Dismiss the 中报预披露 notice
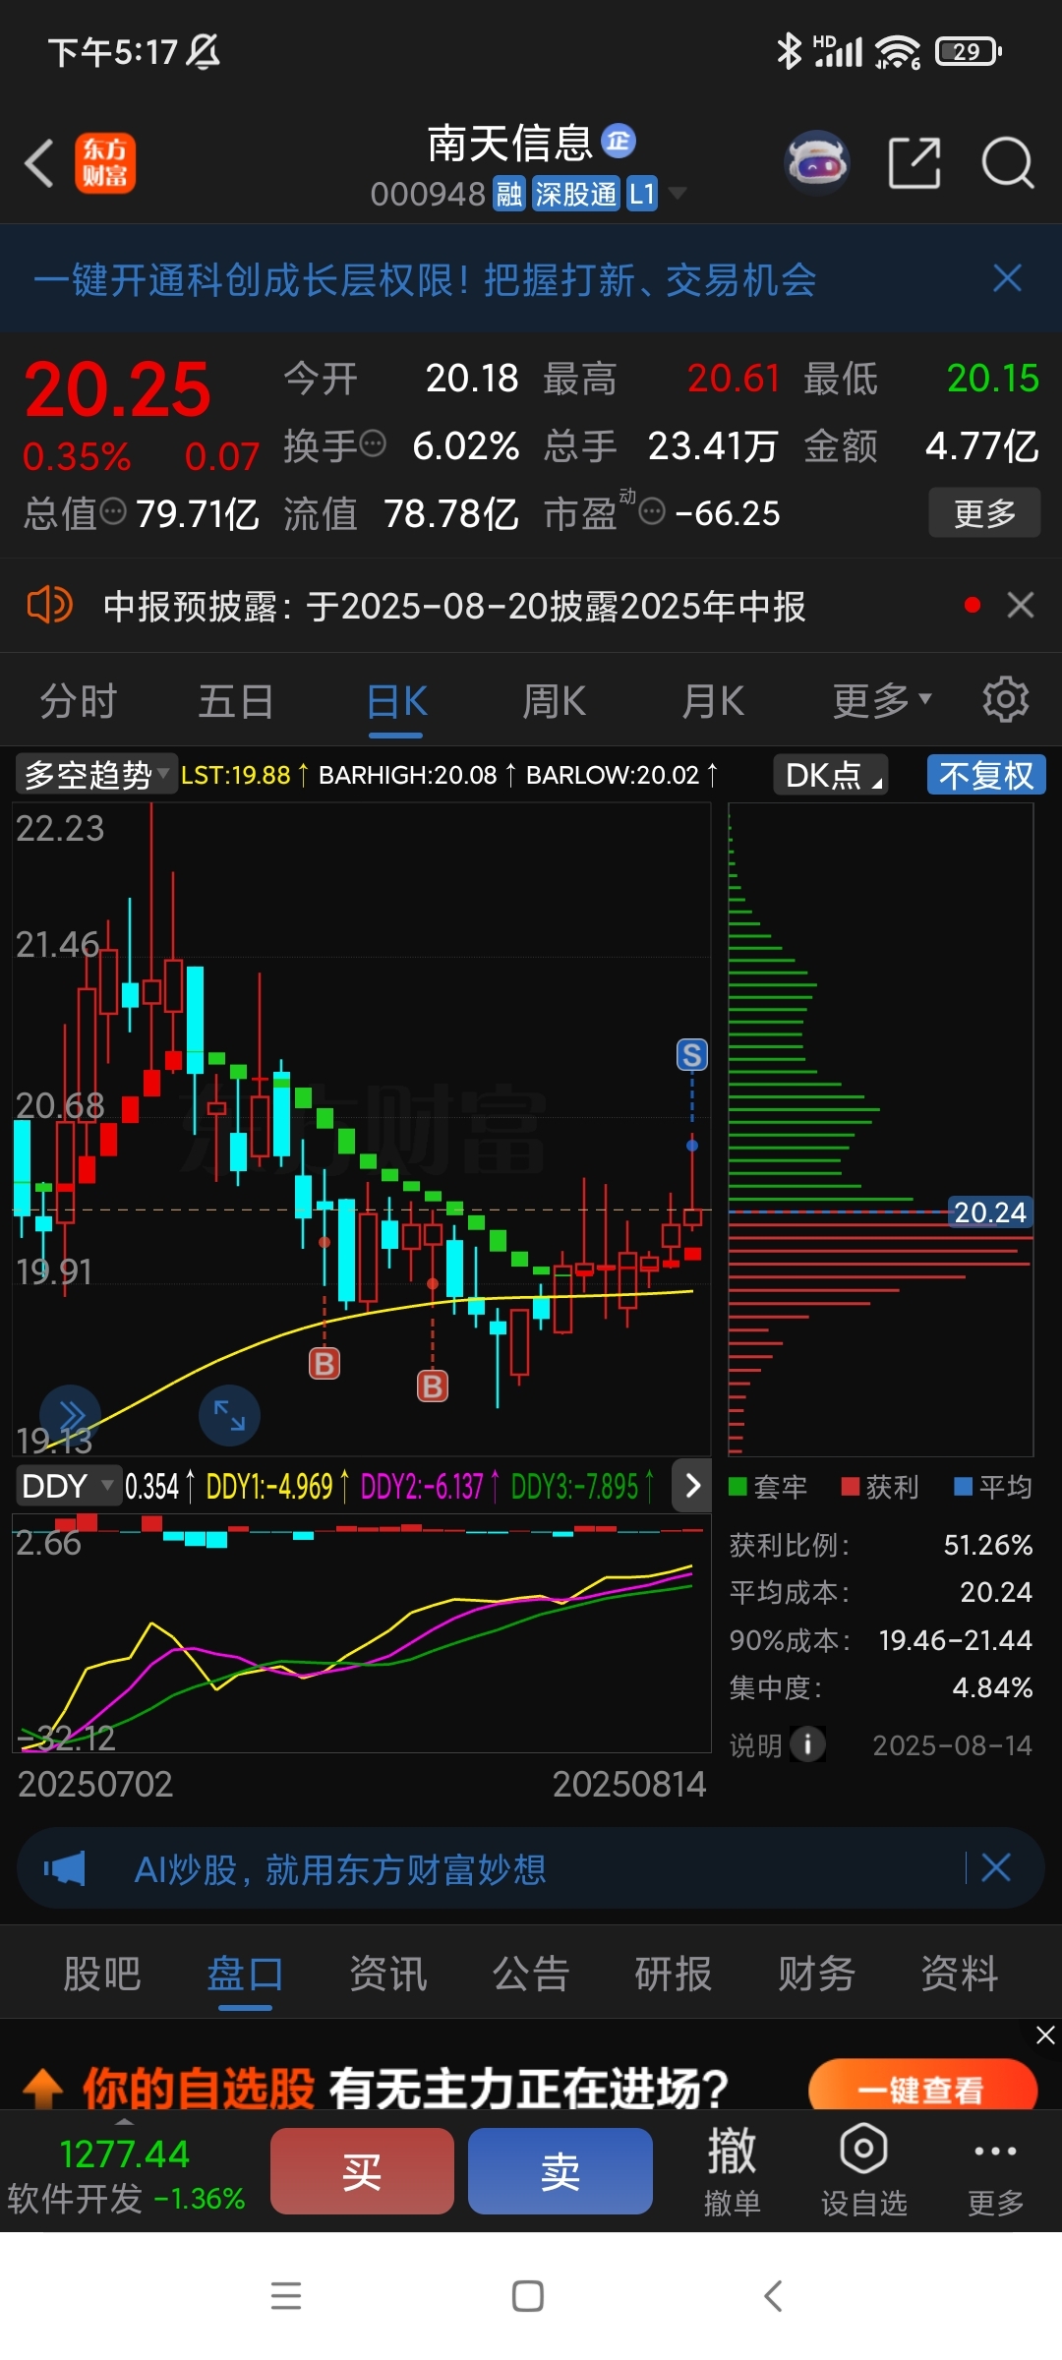The width and height of the screenshot is (1062, 2360). [1021, 605]
